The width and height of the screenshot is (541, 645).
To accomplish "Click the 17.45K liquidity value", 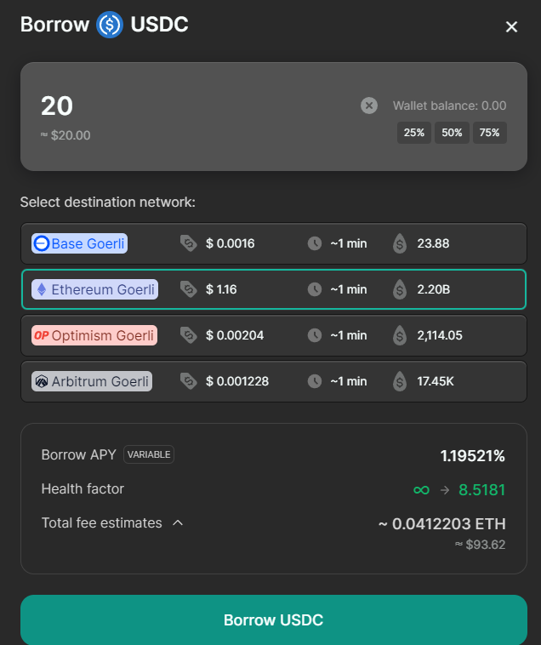I will (436, 381).
